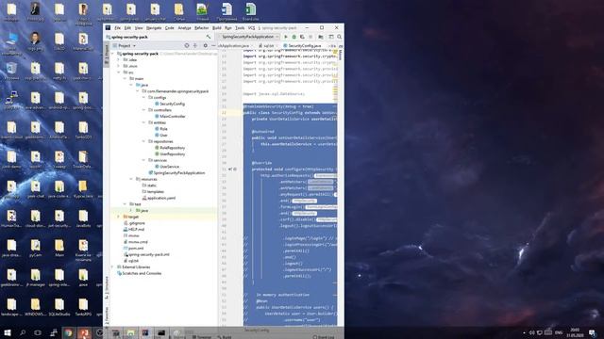Image resolution: width=604 pixels, height=339 pixels.
Task: Build the project with the hammer icon
Action: [209, 37]
